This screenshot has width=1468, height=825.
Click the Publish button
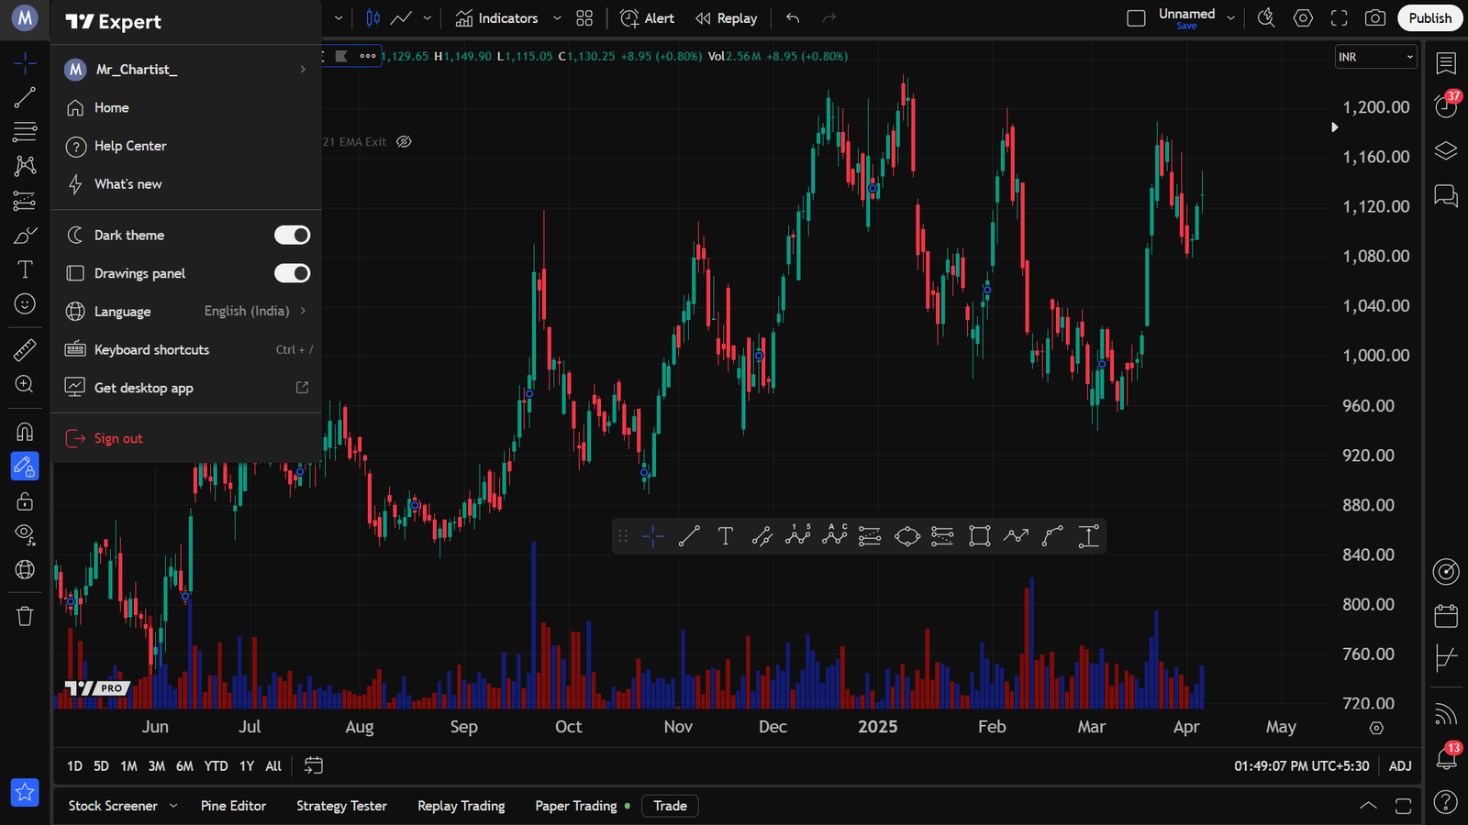point(1430,18)
